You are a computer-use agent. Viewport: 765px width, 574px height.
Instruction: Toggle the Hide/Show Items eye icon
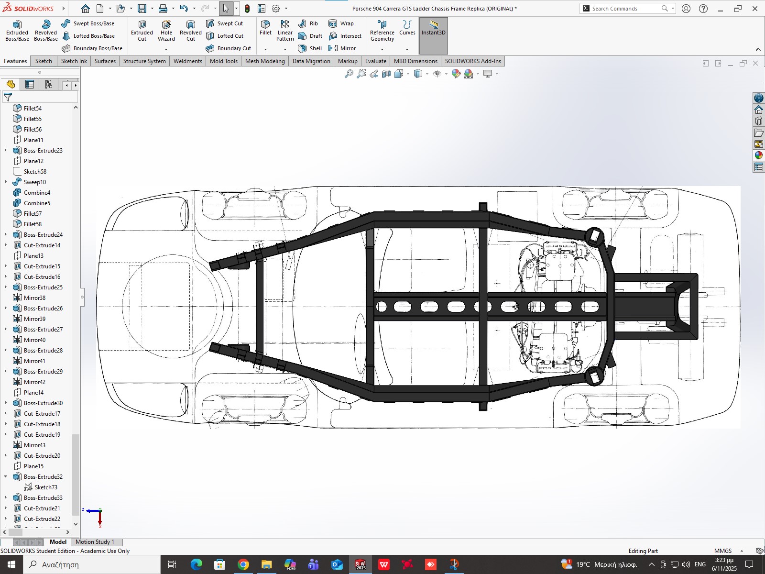point(437,74)
